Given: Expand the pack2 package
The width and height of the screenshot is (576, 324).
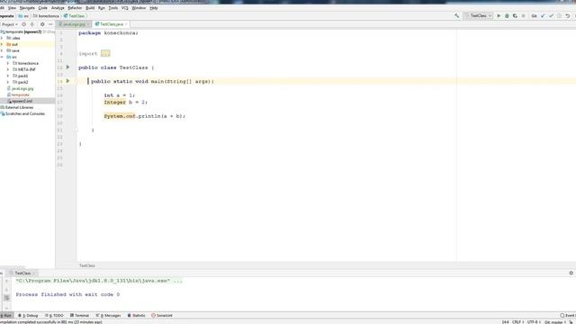Looking at the screenshot, I should 8,82.
